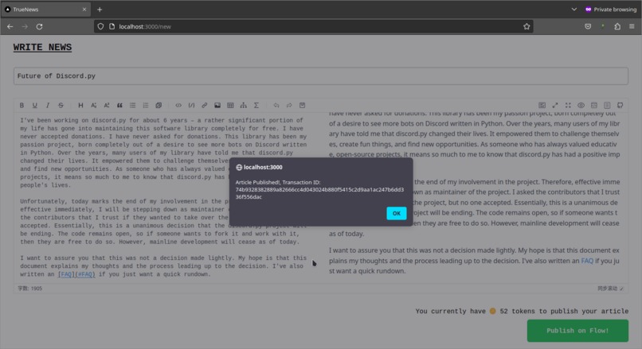Insert an ordered numbered list
Image resolution: width=642 pixels, height=349 pixels.
coord(146,106)
